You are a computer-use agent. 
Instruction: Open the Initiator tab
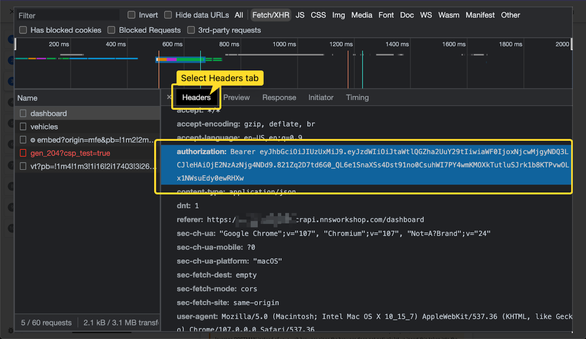pos(321,98)
